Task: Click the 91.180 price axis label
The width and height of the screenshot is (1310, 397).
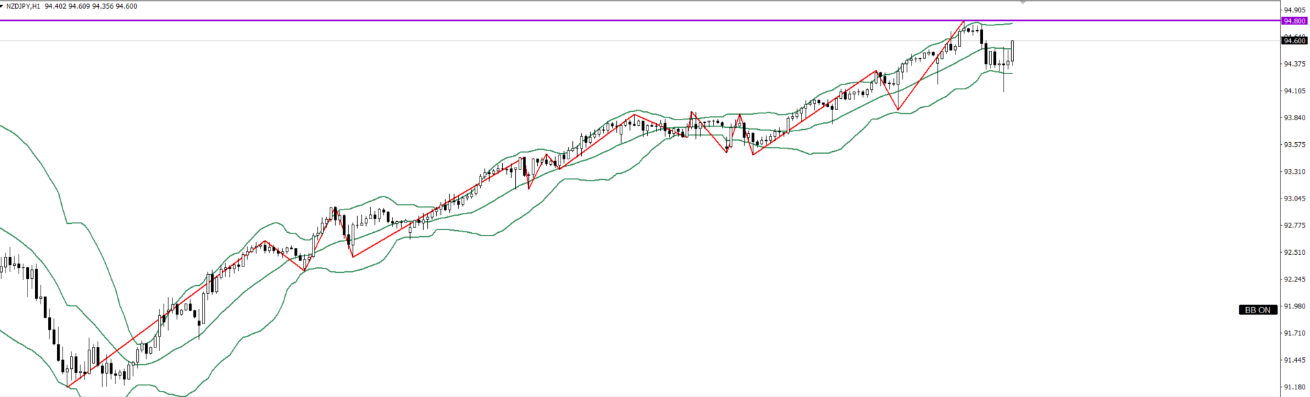Action: pyautogui.click(x=1294, y=387)
